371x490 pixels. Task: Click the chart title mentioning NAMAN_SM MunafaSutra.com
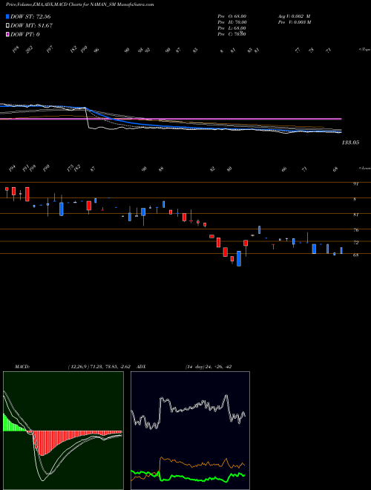click(80, 4)
